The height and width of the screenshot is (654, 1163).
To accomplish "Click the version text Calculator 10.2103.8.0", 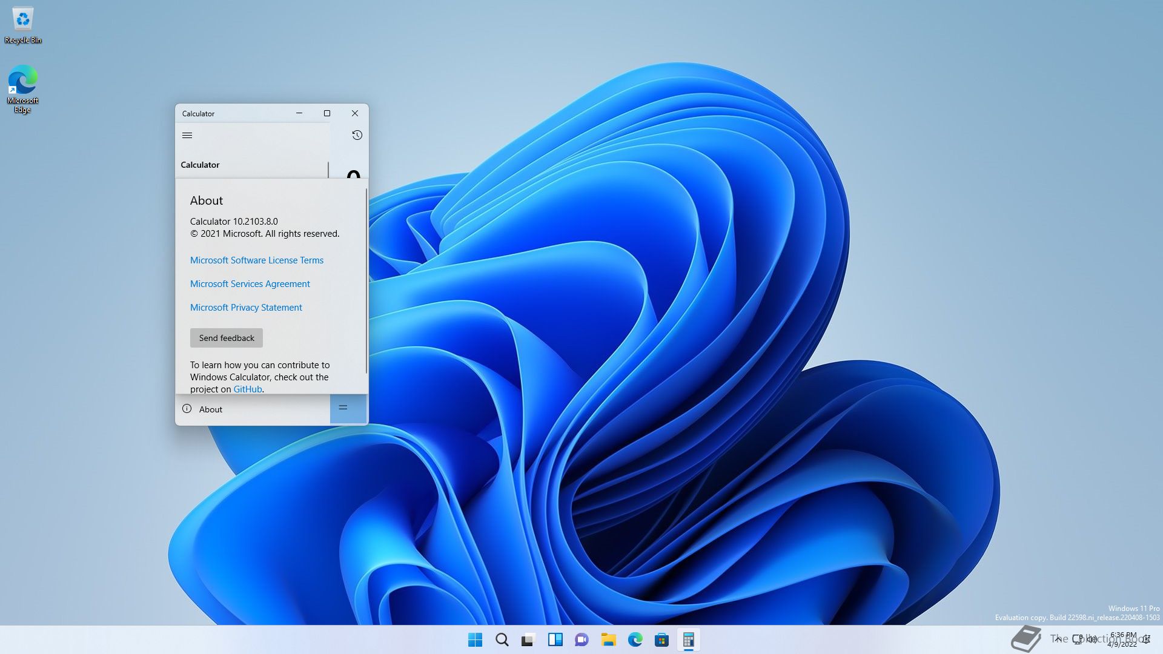I will (x=234, y=222).
